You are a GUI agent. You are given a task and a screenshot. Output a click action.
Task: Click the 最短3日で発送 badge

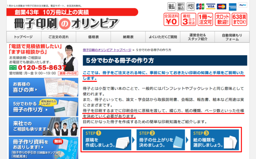coord(188,19)
